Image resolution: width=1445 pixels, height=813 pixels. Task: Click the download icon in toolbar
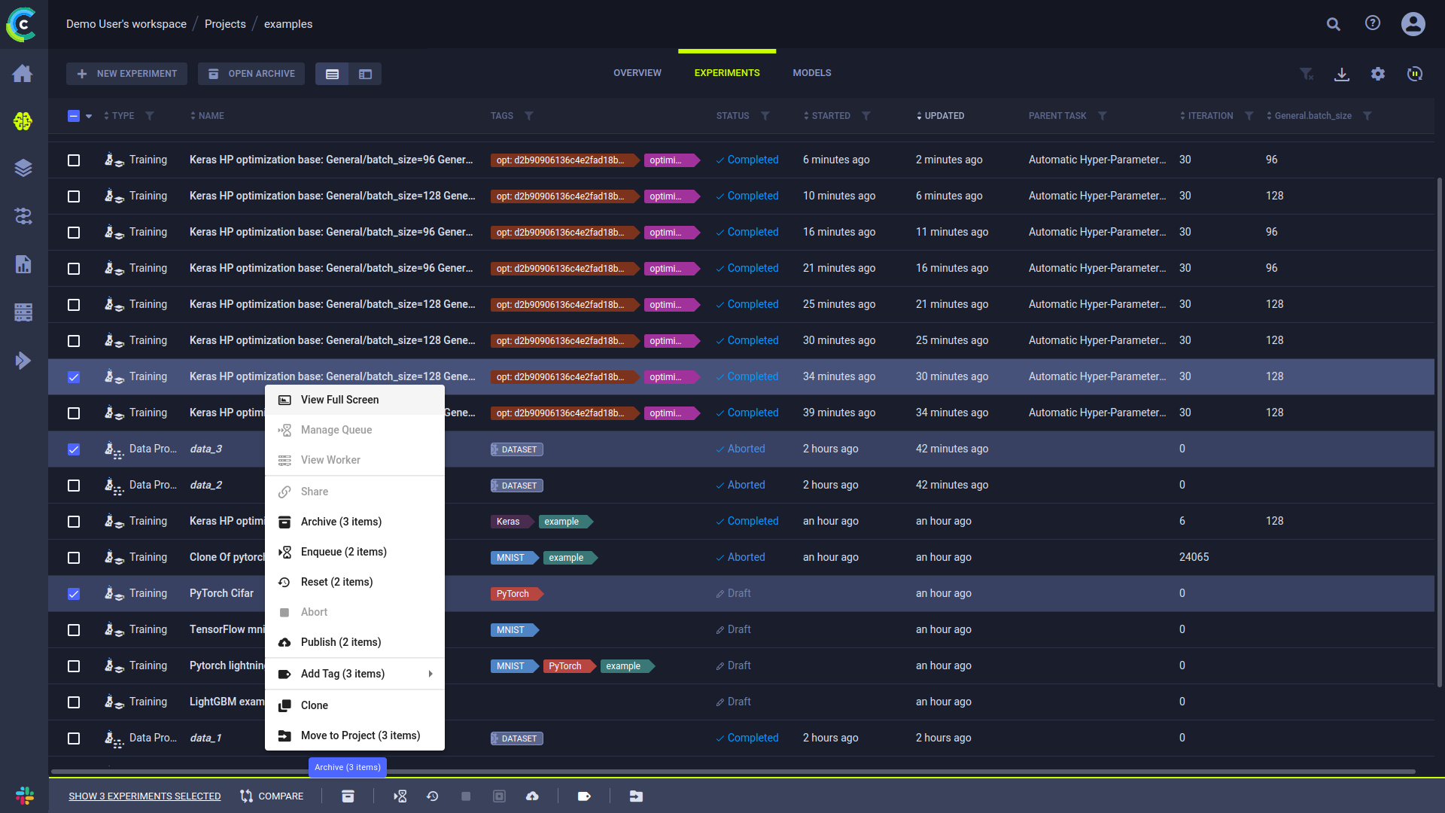[1342, 74]
